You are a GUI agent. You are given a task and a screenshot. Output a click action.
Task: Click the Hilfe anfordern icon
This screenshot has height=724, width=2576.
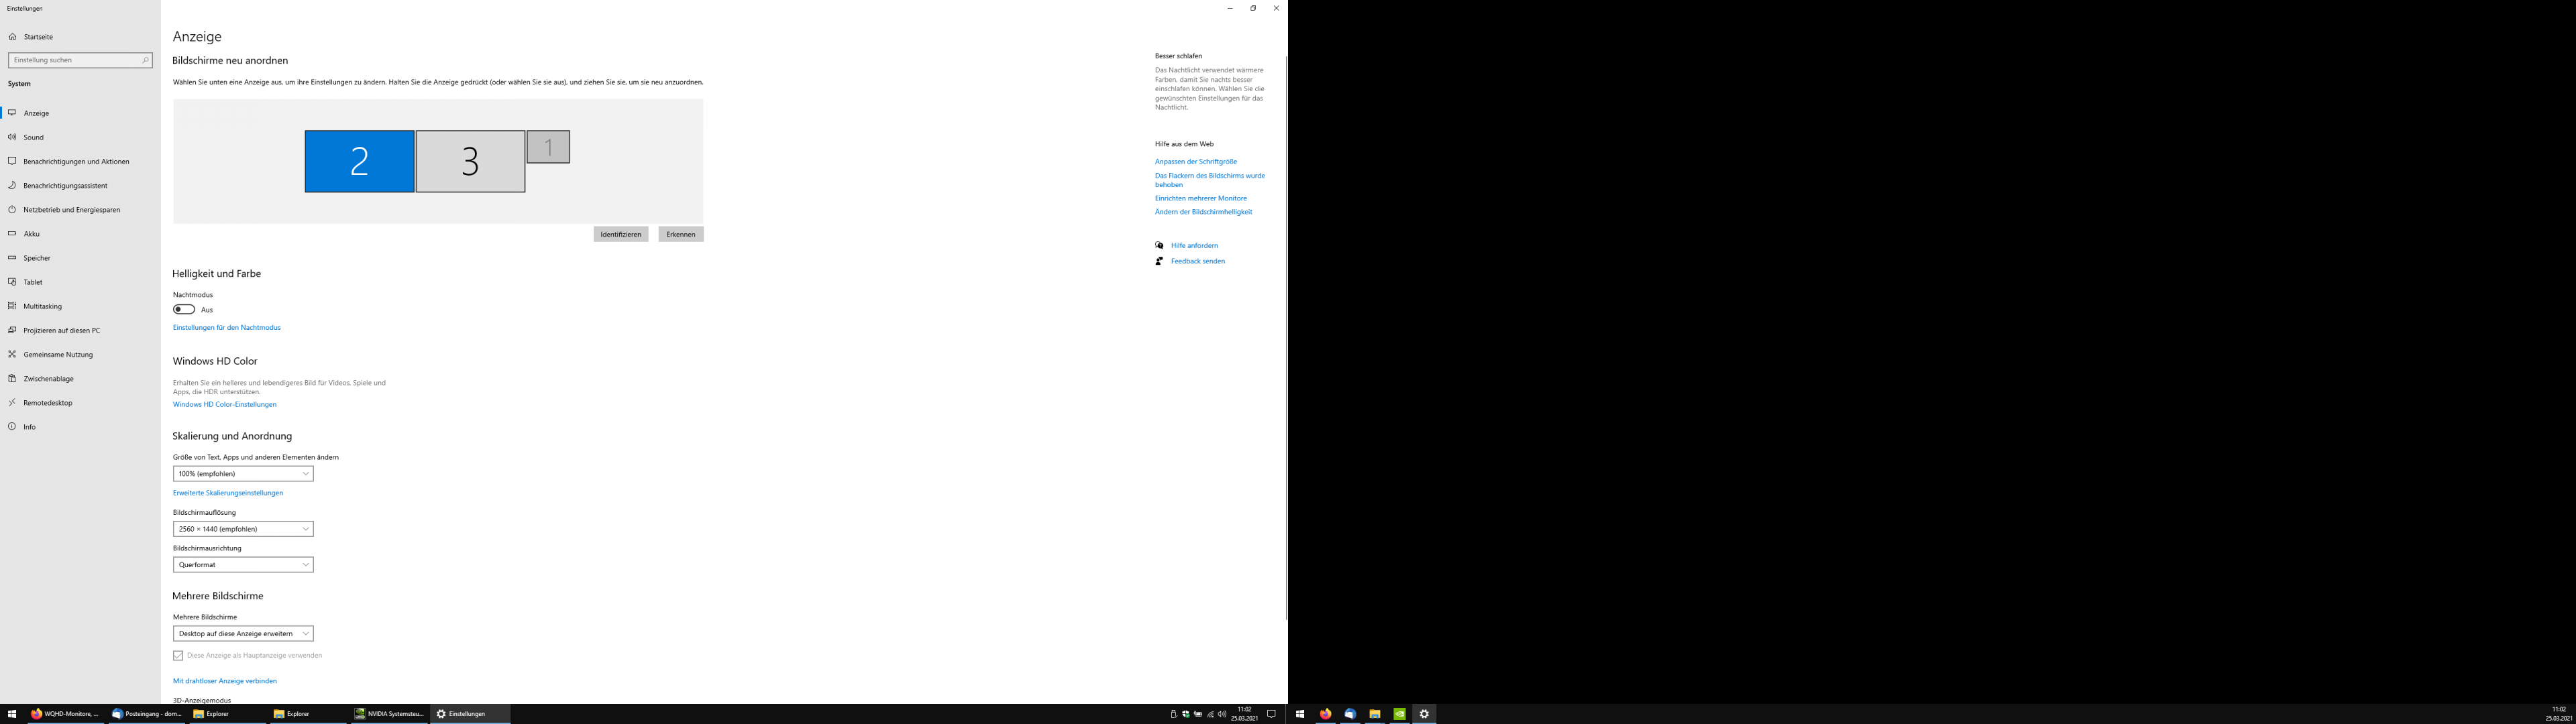pos(1159,245)
